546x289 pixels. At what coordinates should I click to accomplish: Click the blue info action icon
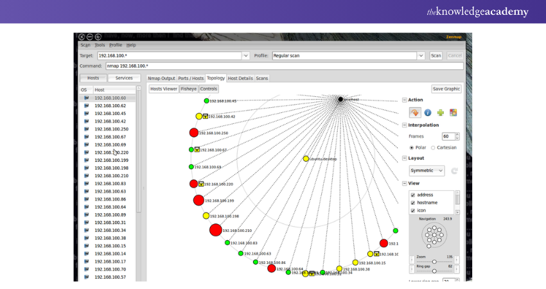(x=428, y=112)
